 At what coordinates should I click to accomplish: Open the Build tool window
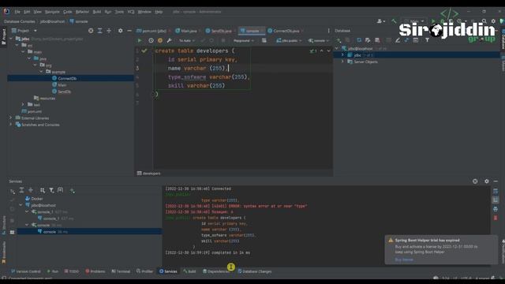[189, 271]
